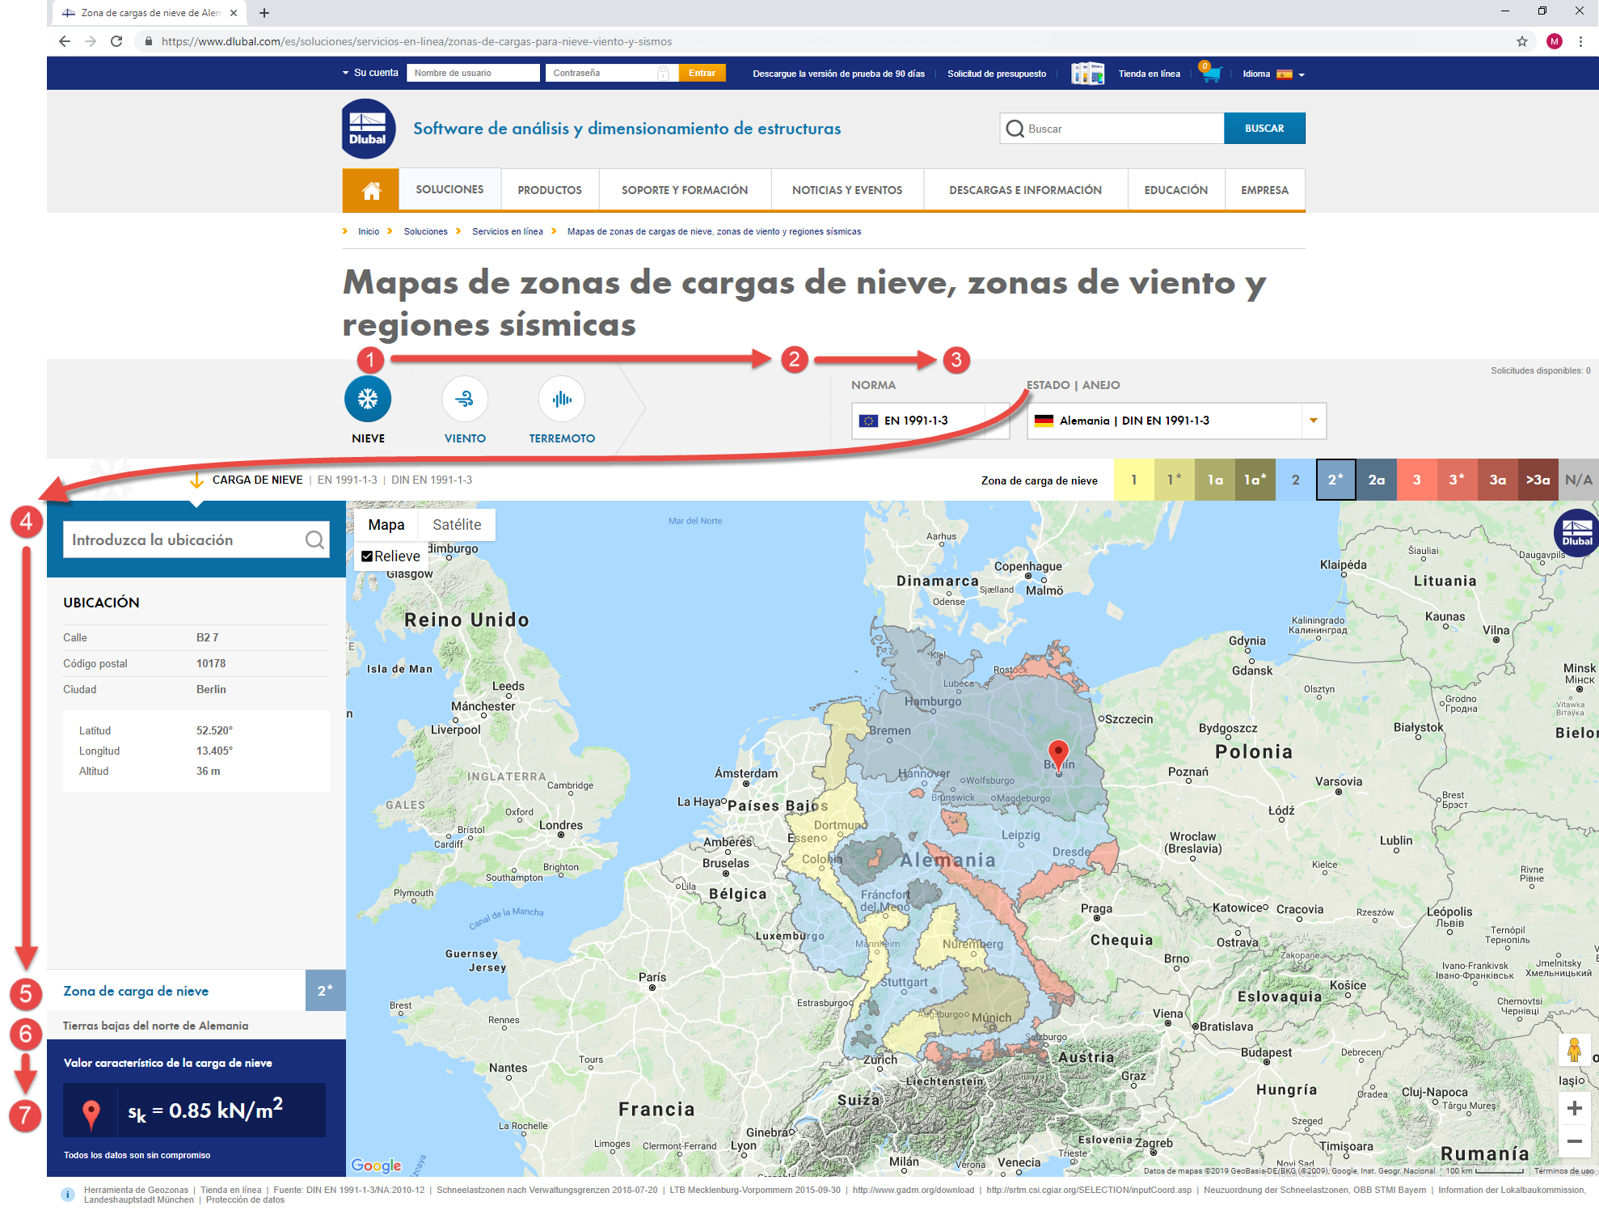
Task: Switch to the VIENTO wind zones map
Action: (465, 399)
